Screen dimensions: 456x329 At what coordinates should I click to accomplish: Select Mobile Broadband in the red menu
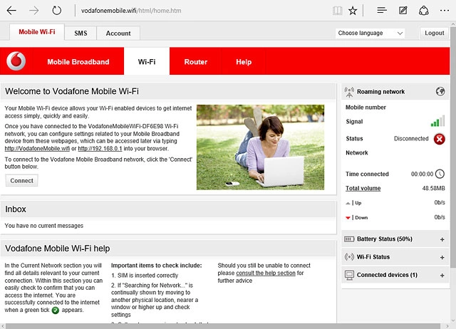78,62
